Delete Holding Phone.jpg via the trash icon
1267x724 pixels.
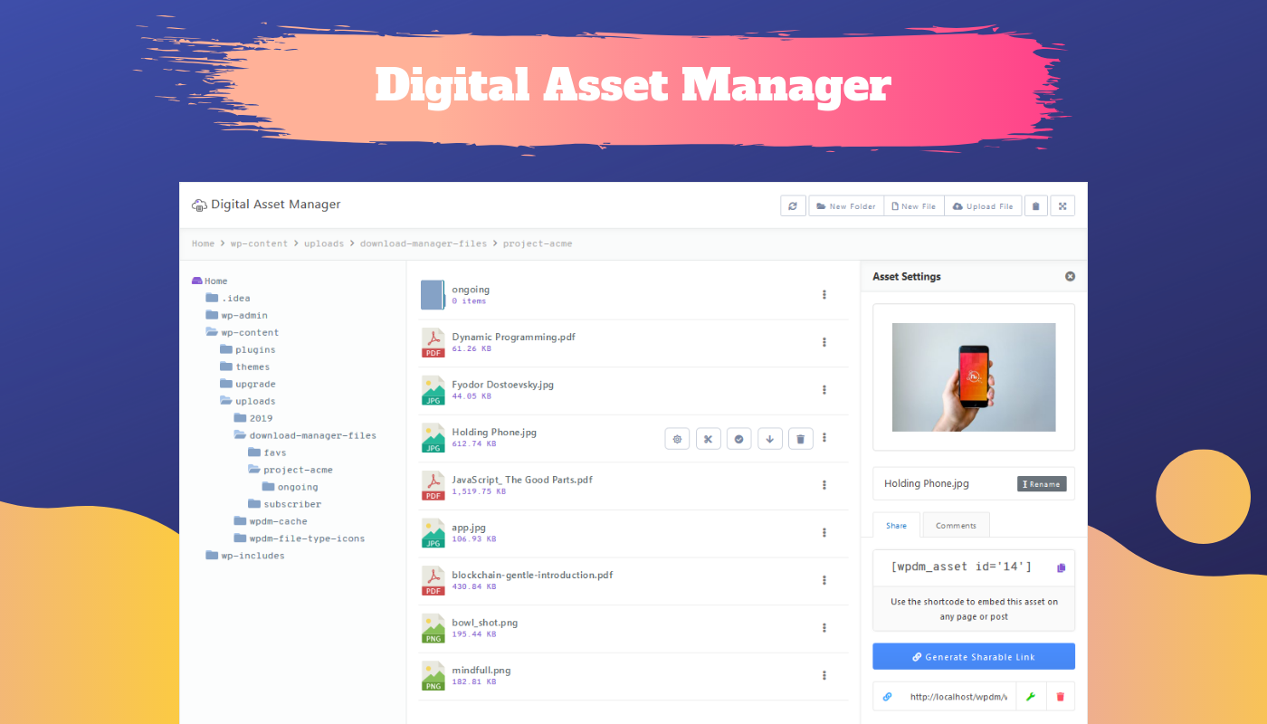[x=800, y=438]
